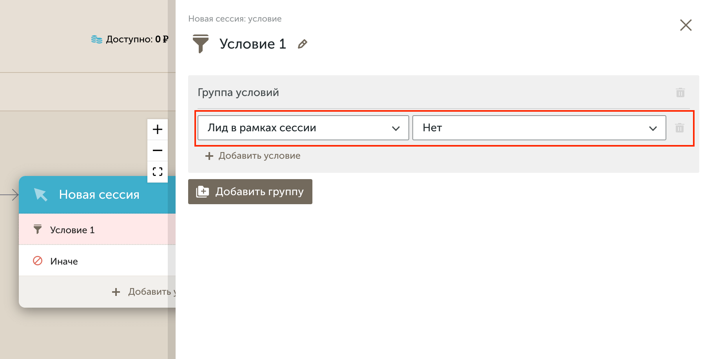
Task: Click the fit-to-screen icon below the zoom controls
Action: point(157,171)
